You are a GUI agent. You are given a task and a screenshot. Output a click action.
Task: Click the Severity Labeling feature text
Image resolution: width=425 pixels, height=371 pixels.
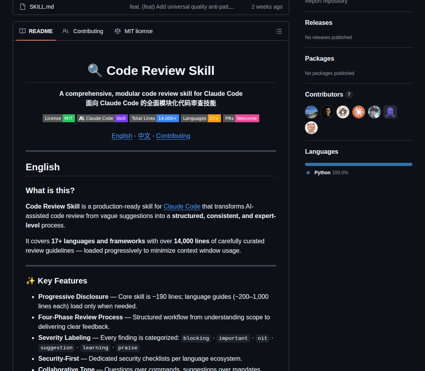coord(64,338)
